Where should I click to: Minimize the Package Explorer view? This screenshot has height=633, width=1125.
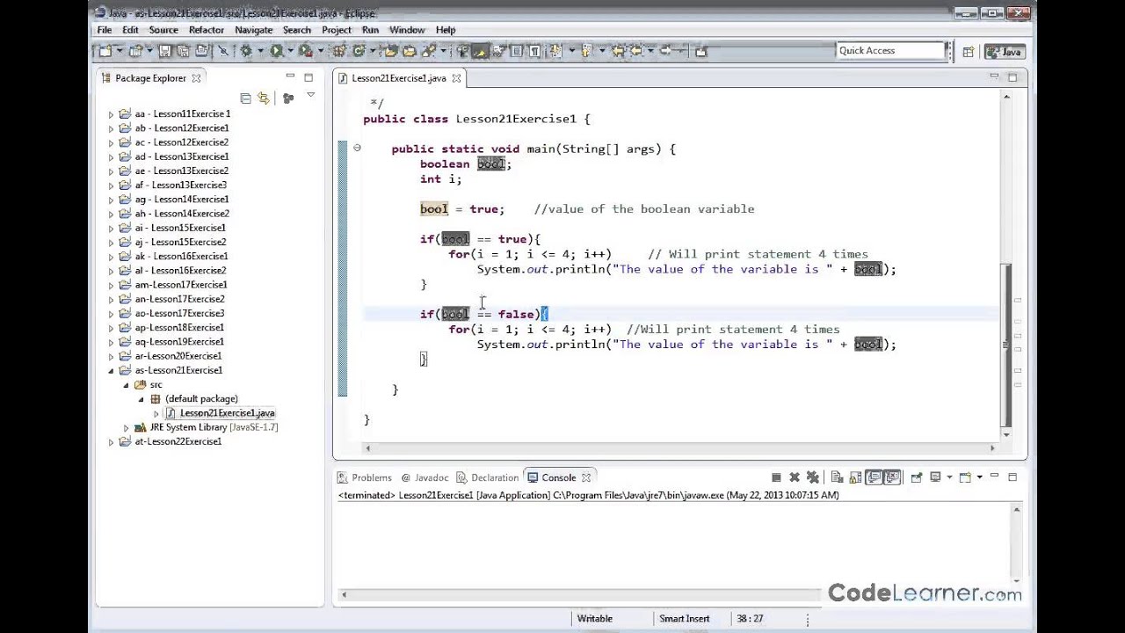[x=290, y=77]
